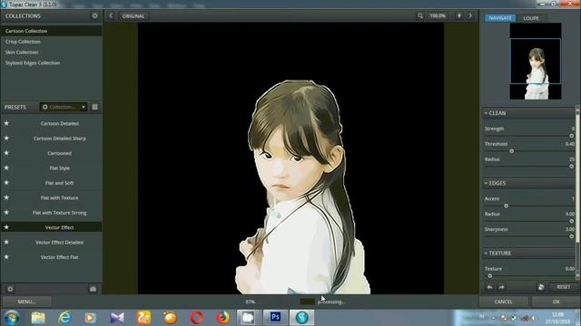The height and width of the screenshot is (326, 581).
Task: Open Opera browser from taskbar
Action: [196, 318]
